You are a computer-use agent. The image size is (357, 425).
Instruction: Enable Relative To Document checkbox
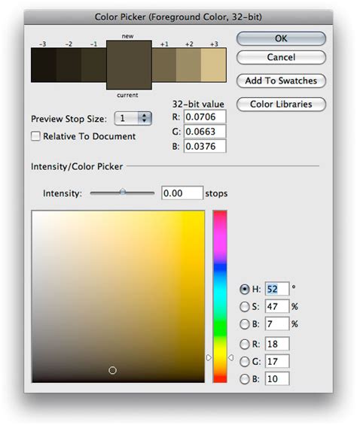coord(35,136)
